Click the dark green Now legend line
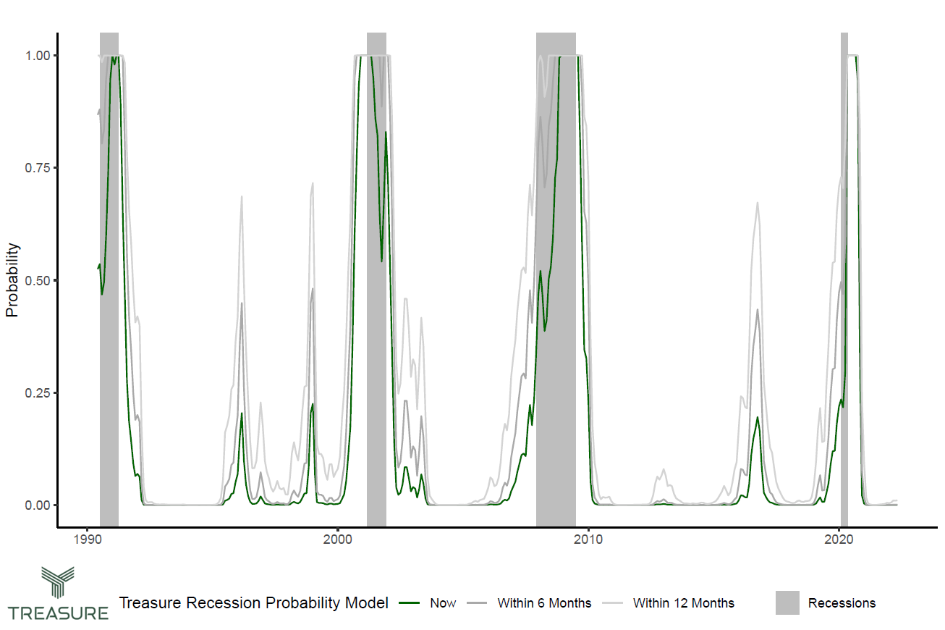Viewport: 945px width, 630px height. pyautogui.click(x=410, y=602)
